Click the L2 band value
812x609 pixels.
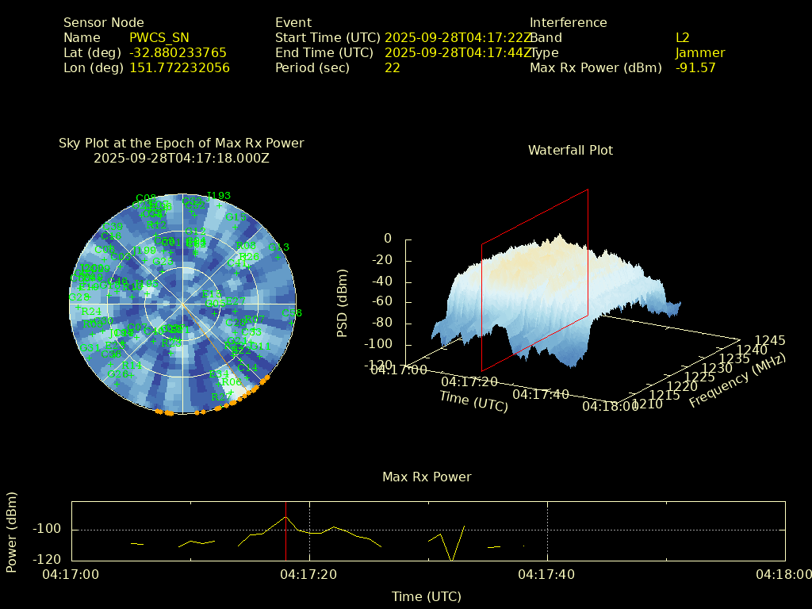[682, 37]
